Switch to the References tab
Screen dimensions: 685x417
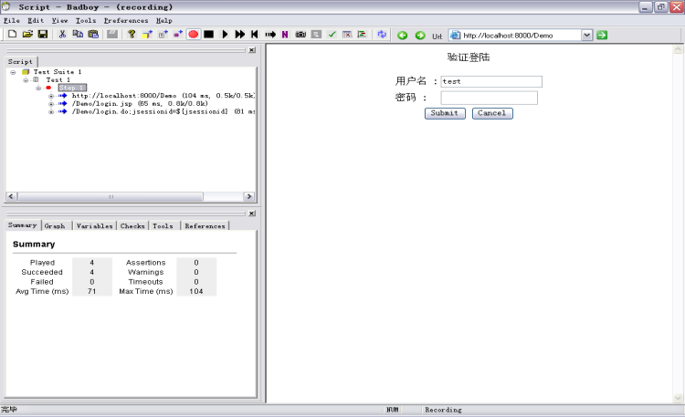pos(205,225)
